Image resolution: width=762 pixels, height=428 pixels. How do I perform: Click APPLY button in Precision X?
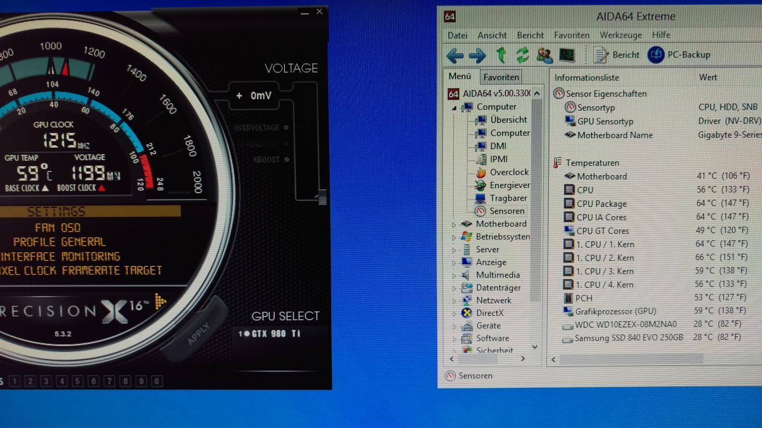click(x=198, y=334)
